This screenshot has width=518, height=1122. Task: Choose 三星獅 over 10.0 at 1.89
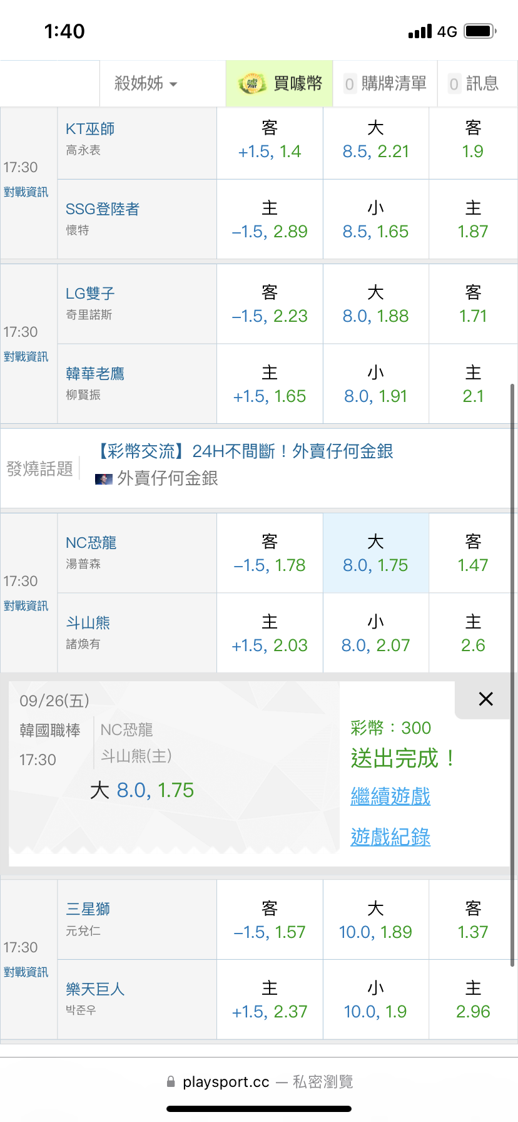pos(375,920)
